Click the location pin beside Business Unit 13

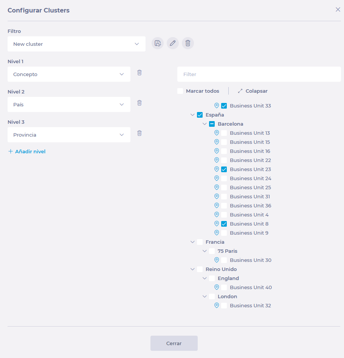217,133
